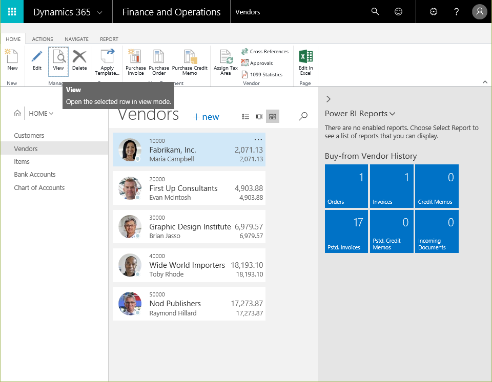Click the + new link
This screenshot has height=382, width=492.
tap(206, 117)
